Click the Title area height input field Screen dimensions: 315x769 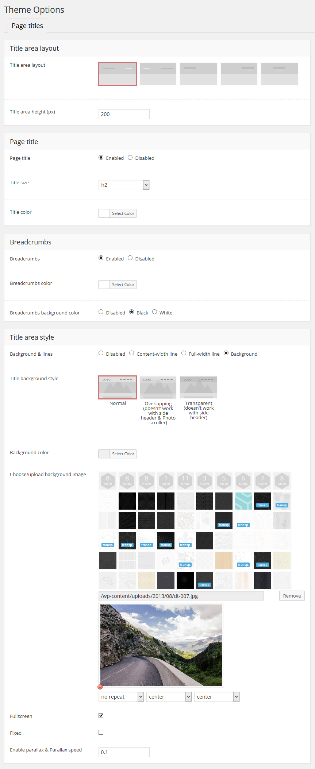click(x=124, y=114)
